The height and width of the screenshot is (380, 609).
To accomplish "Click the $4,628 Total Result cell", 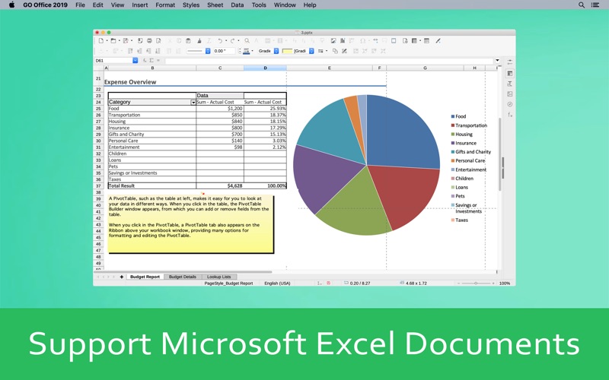I will pyautogui.click(x=220, y=185).
